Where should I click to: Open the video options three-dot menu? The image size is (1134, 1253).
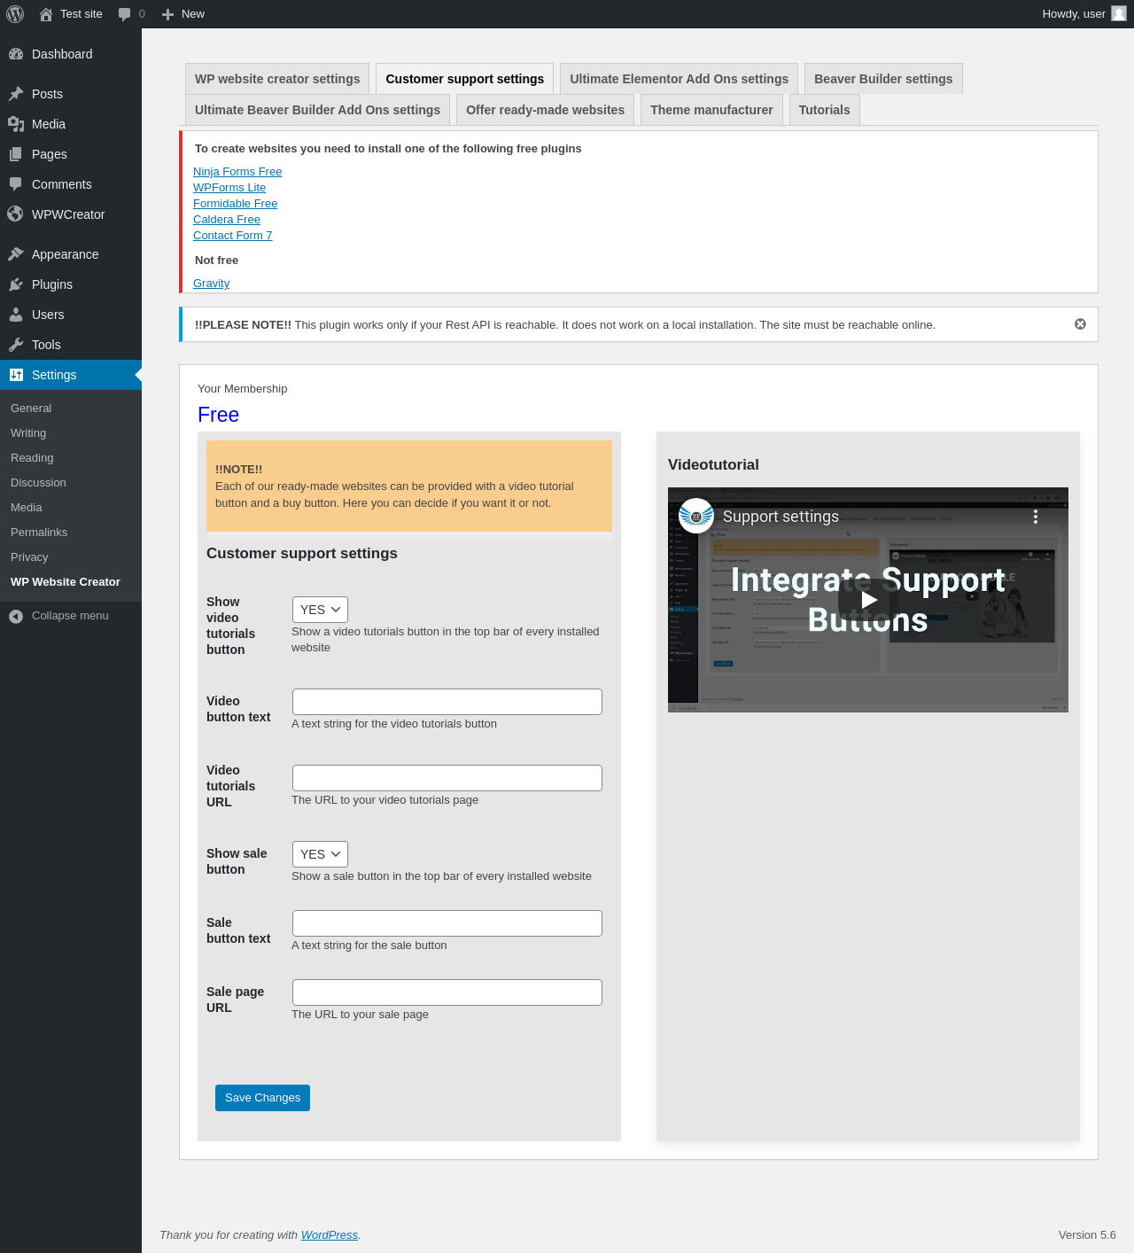point(1036,517)
